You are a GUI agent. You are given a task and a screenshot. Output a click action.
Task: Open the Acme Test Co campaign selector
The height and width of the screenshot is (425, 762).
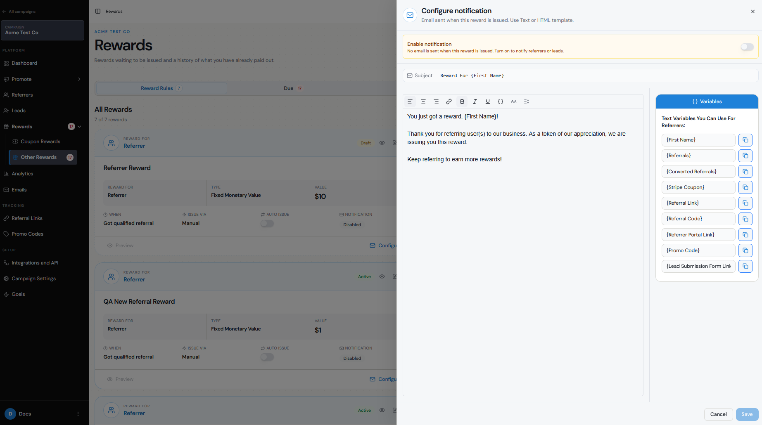(43, 30)
